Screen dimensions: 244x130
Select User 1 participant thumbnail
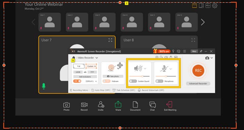pos(49,22)
